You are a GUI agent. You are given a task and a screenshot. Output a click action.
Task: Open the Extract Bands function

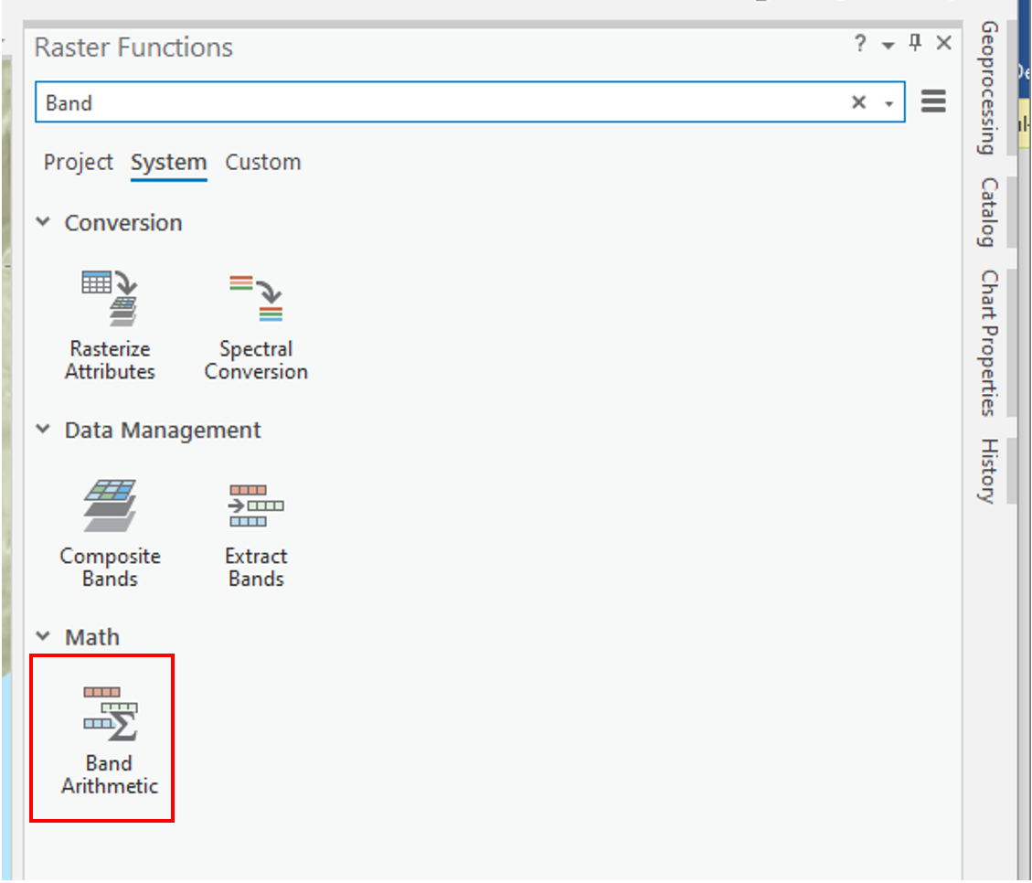[256, 532]
